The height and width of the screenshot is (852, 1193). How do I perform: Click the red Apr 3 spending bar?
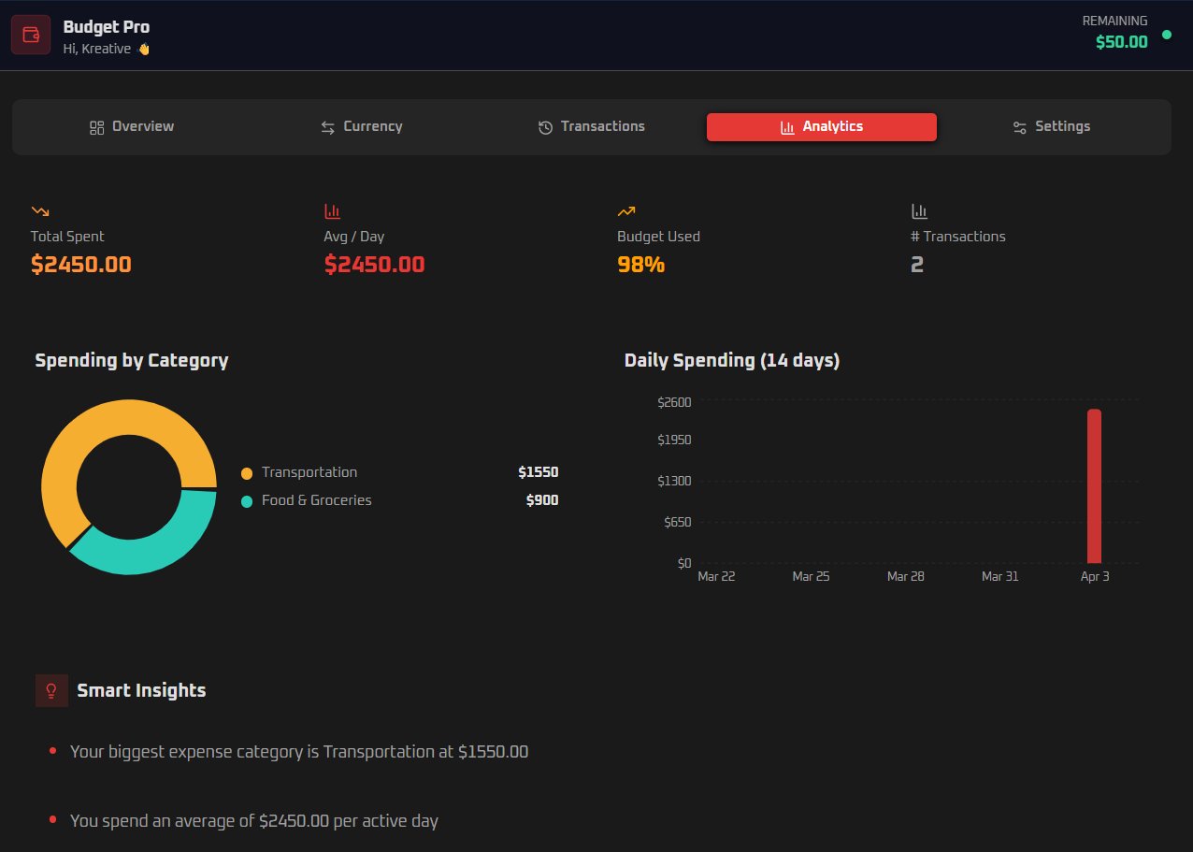tap(1094, 486)
